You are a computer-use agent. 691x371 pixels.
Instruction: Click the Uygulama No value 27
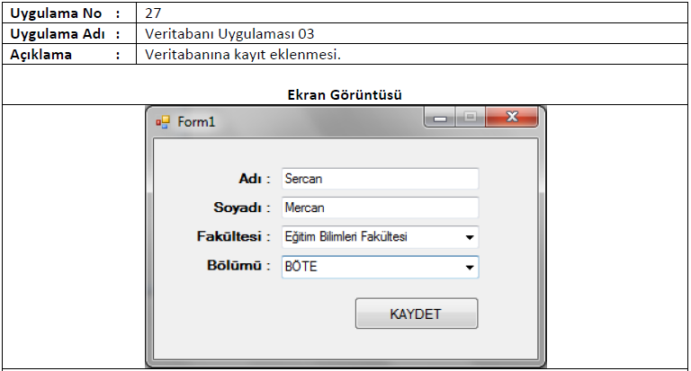(153, 13)
